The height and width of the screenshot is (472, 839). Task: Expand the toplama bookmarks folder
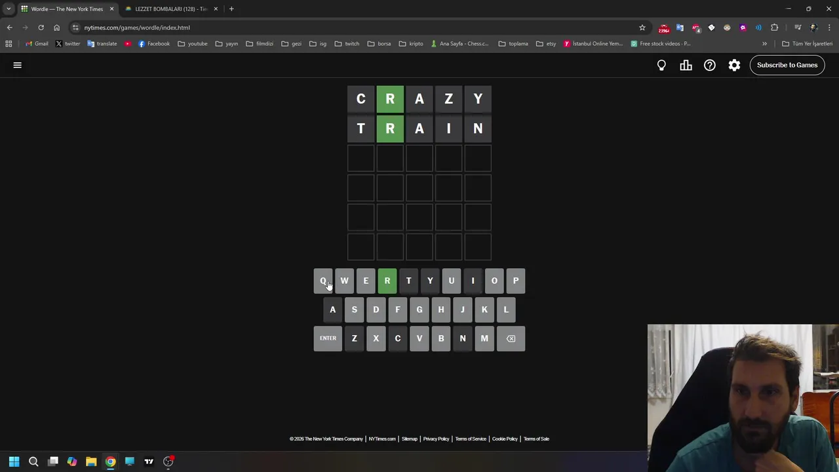click(x=513, y=44)
